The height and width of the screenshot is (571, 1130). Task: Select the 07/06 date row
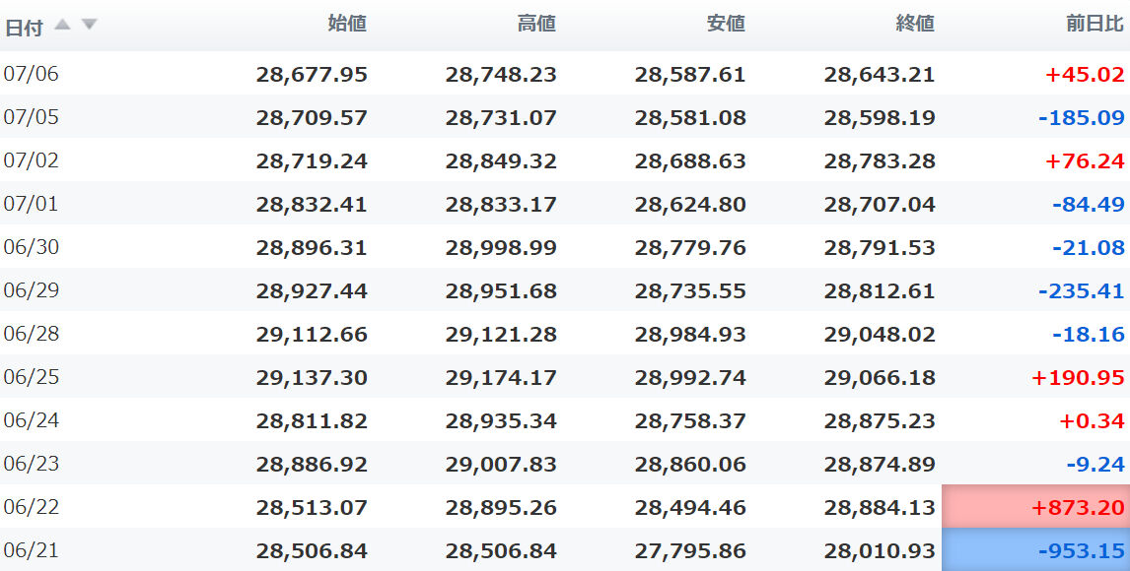(565, 74)
